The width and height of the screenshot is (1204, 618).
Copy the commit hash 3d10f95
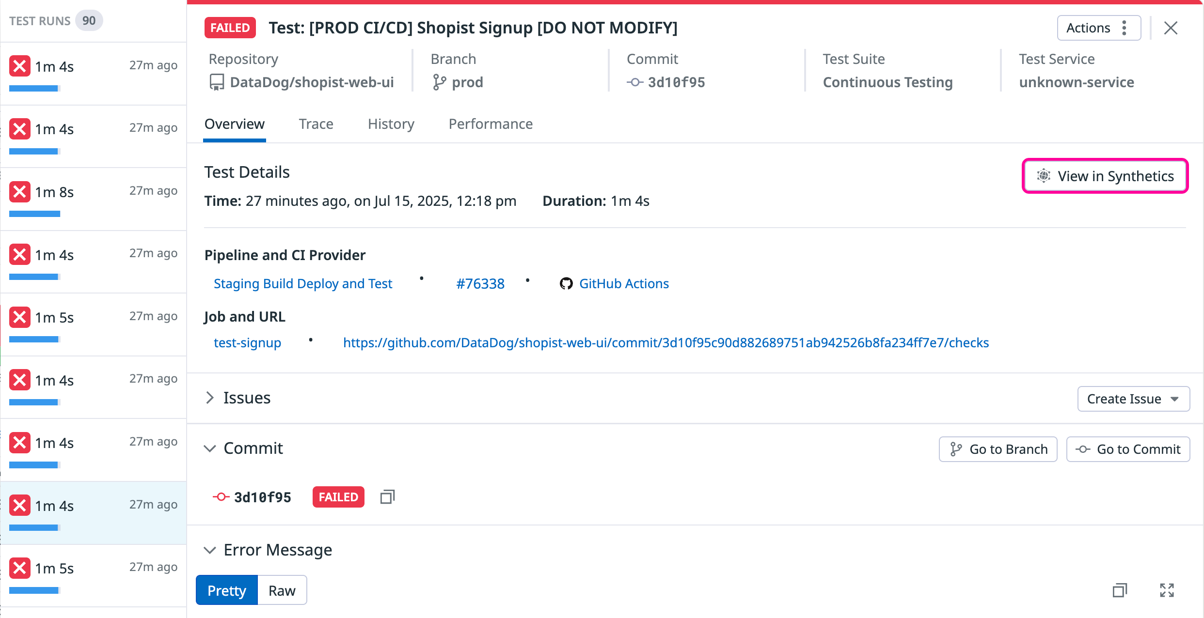387,497
